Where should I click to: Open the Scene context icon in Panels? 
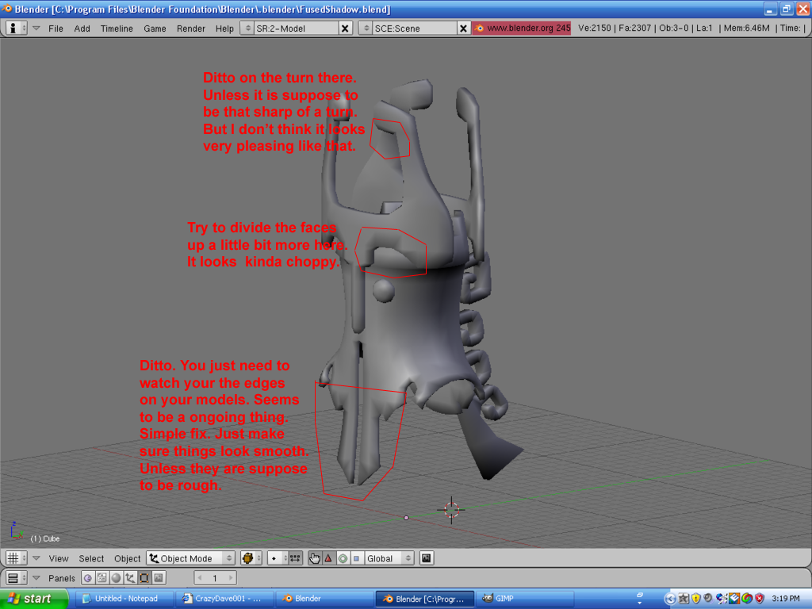click(x=159, y=578)
